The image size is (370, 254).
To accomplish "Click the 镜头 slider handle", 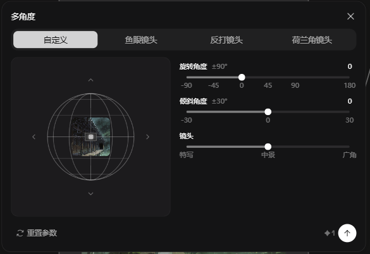I will coord(268,147).
